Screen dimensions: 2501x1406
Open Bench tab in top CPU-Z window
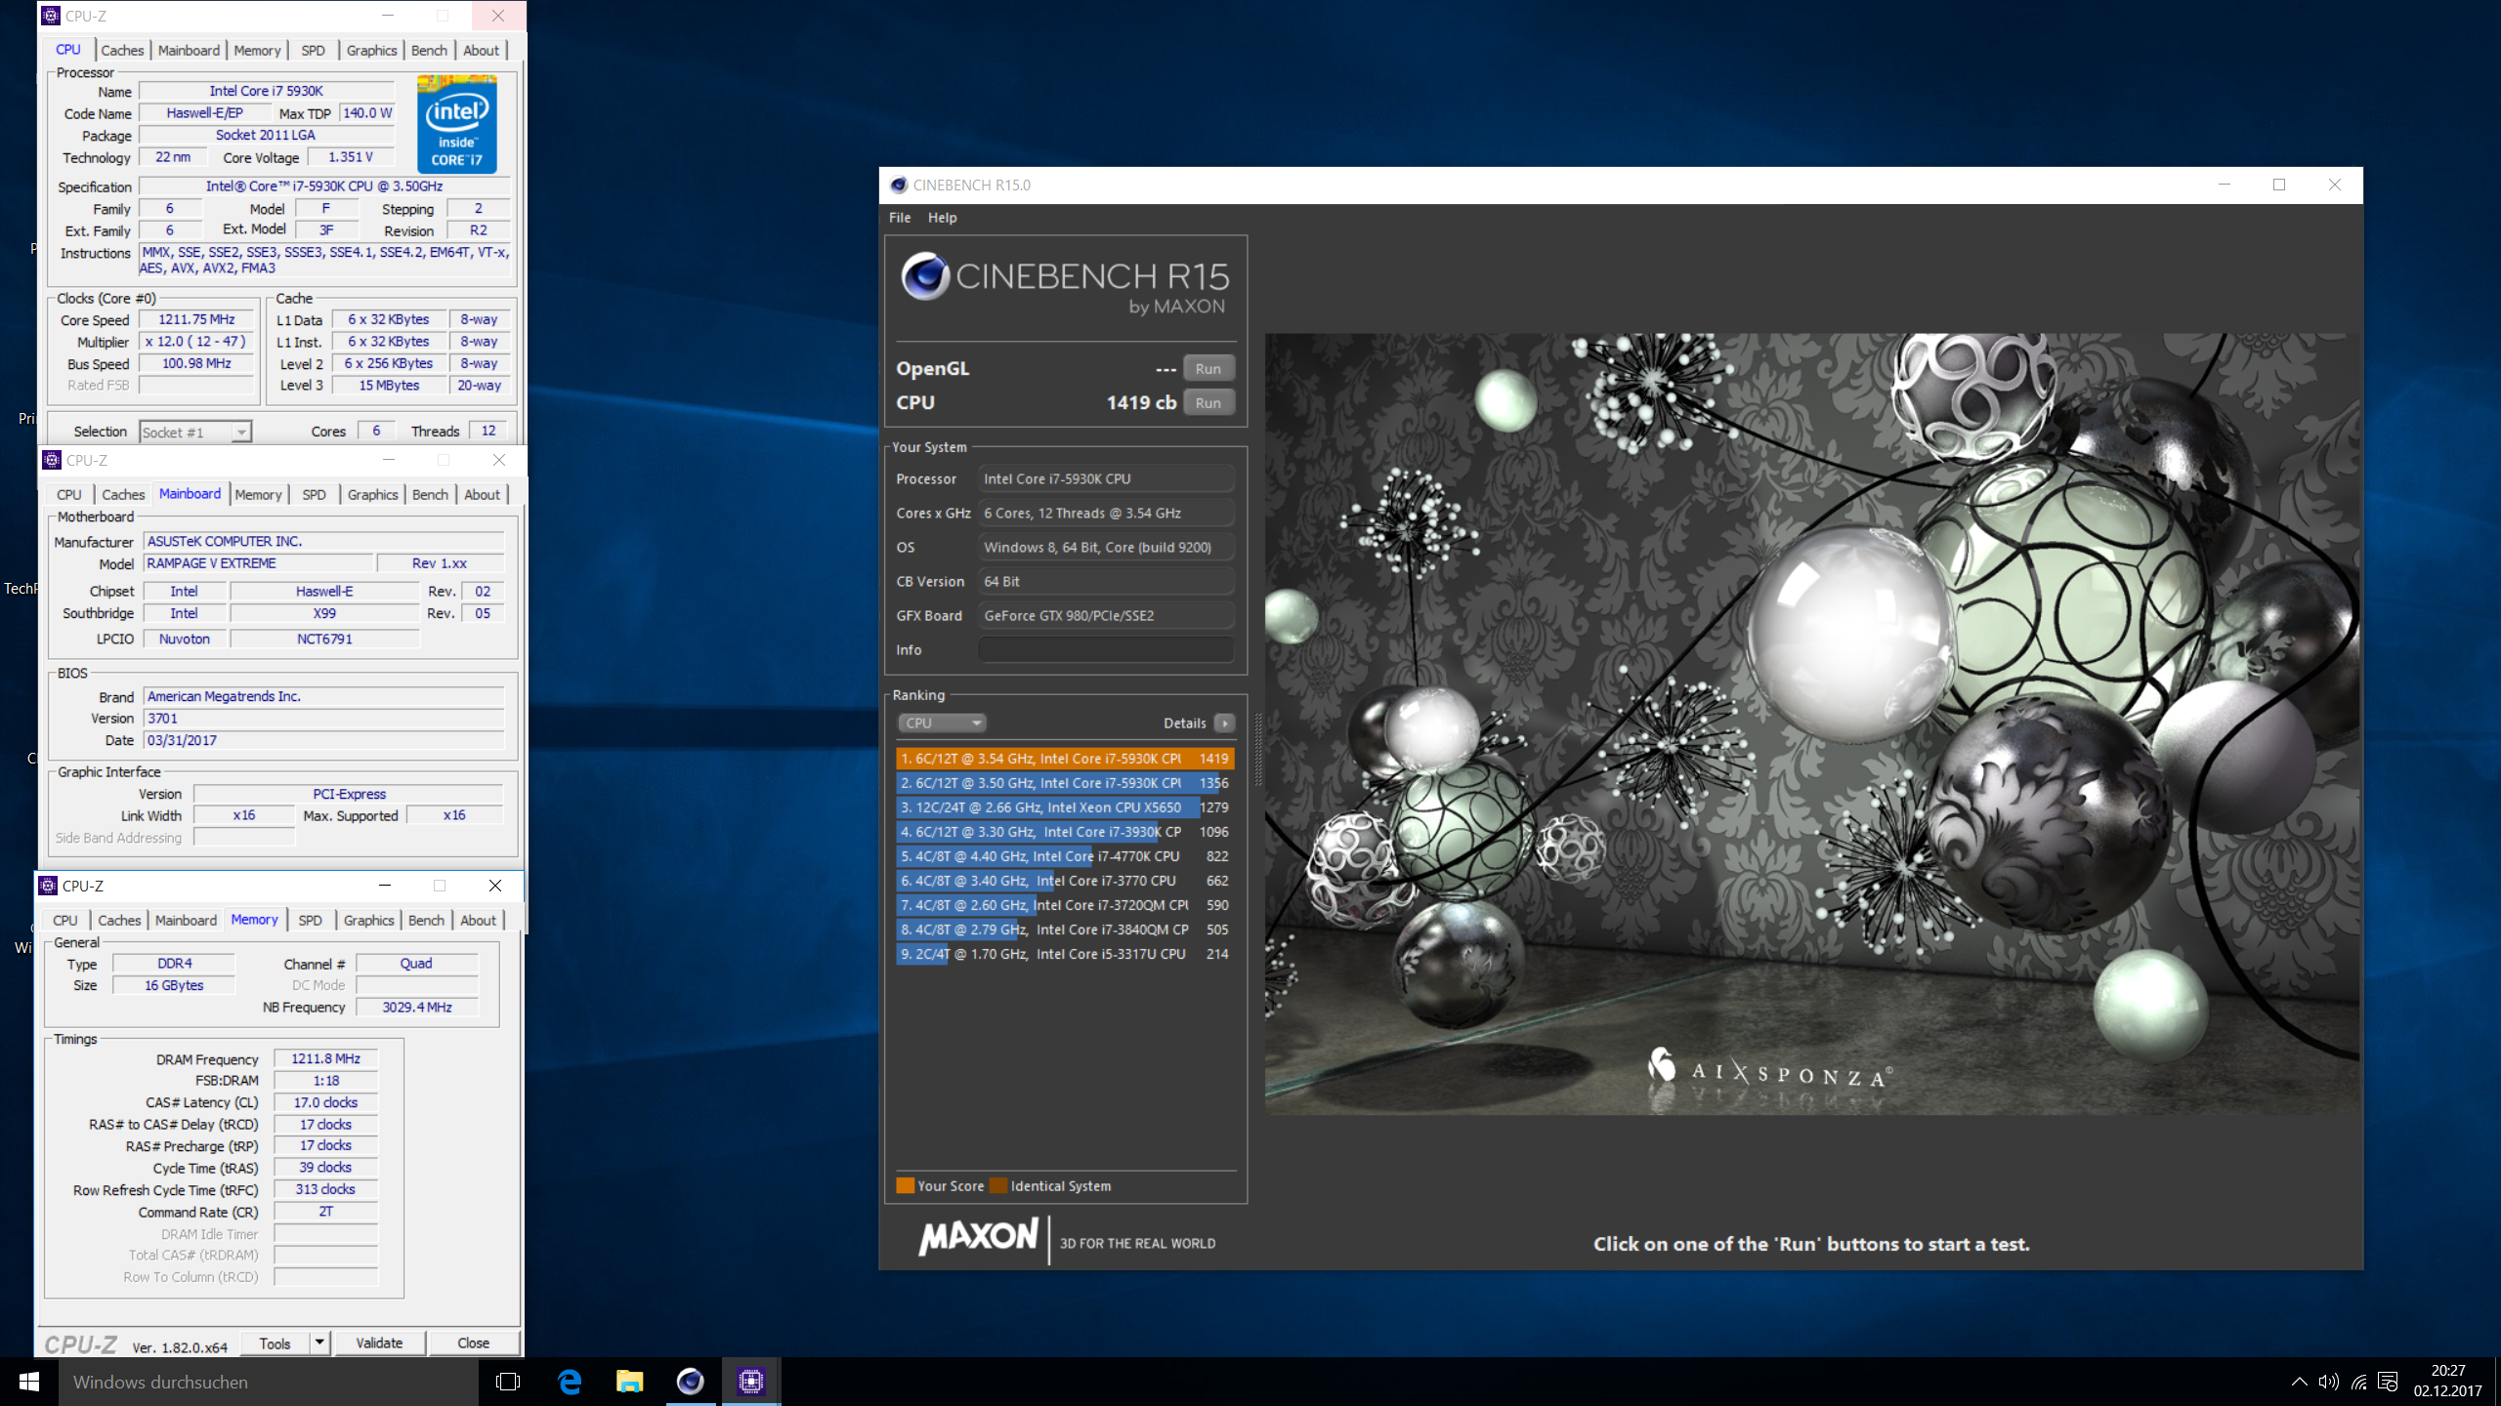[x=429, y=50]
